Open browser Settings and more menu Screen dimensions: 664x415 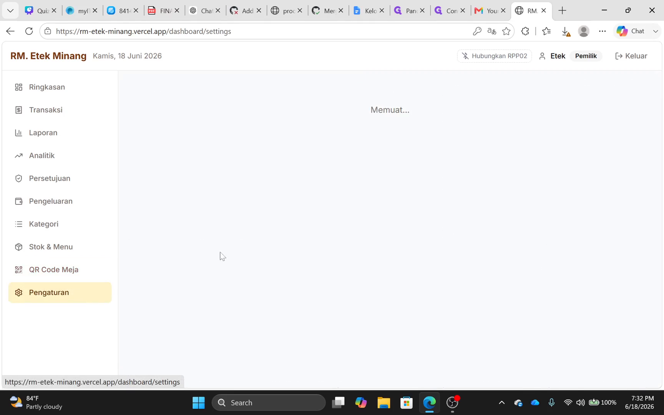pyautogui.click(x=602, y=31)
